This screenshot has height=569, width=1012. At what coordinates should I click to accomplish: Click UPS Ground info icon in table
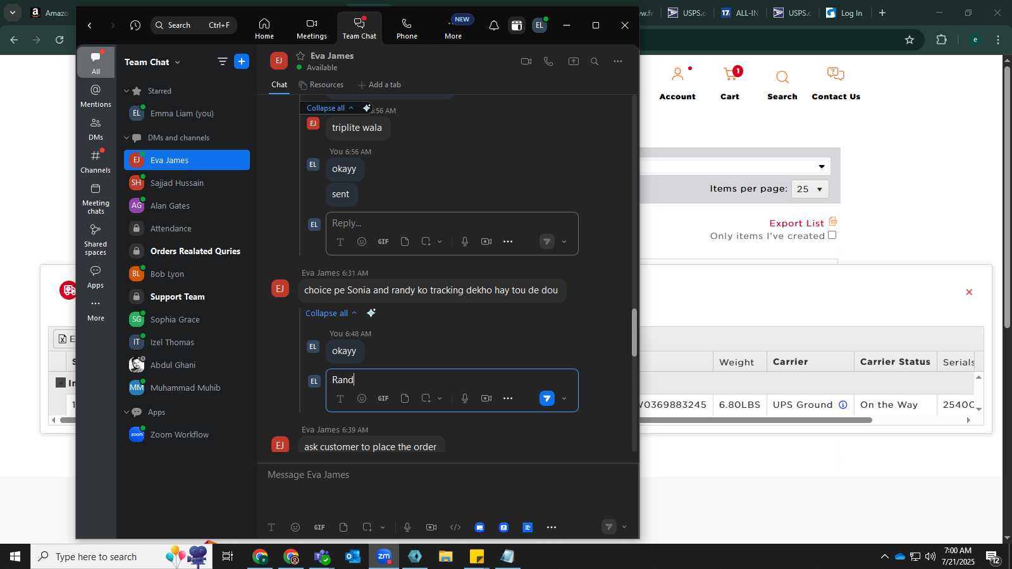tap(843, 405)
